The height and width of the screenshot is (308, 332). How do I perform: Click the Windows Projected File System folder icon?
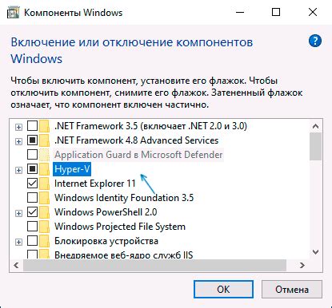44,227
